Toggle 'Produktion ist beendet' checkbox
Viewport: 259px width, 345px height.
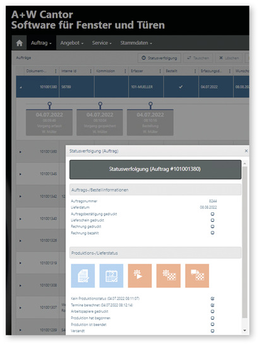[212, 324]
